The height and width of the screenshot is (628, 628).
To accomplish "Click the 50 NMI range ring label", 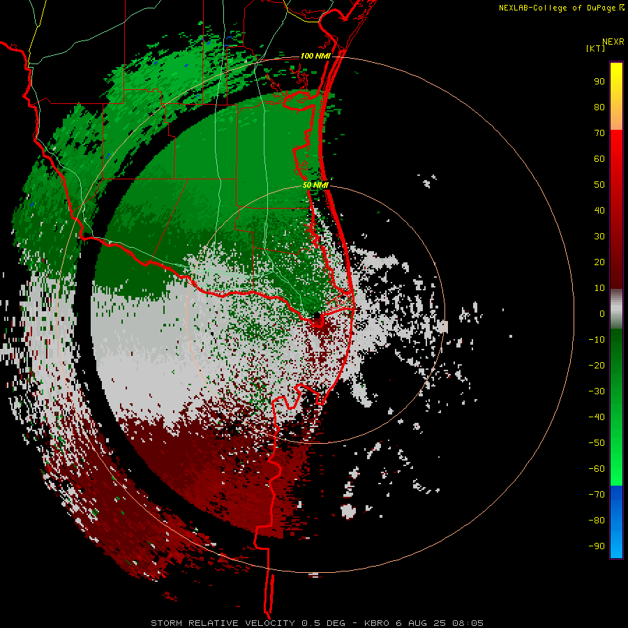I will coord(315,185).
